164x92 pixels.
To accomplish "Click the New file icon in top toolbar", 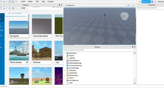I will (1, 2).
